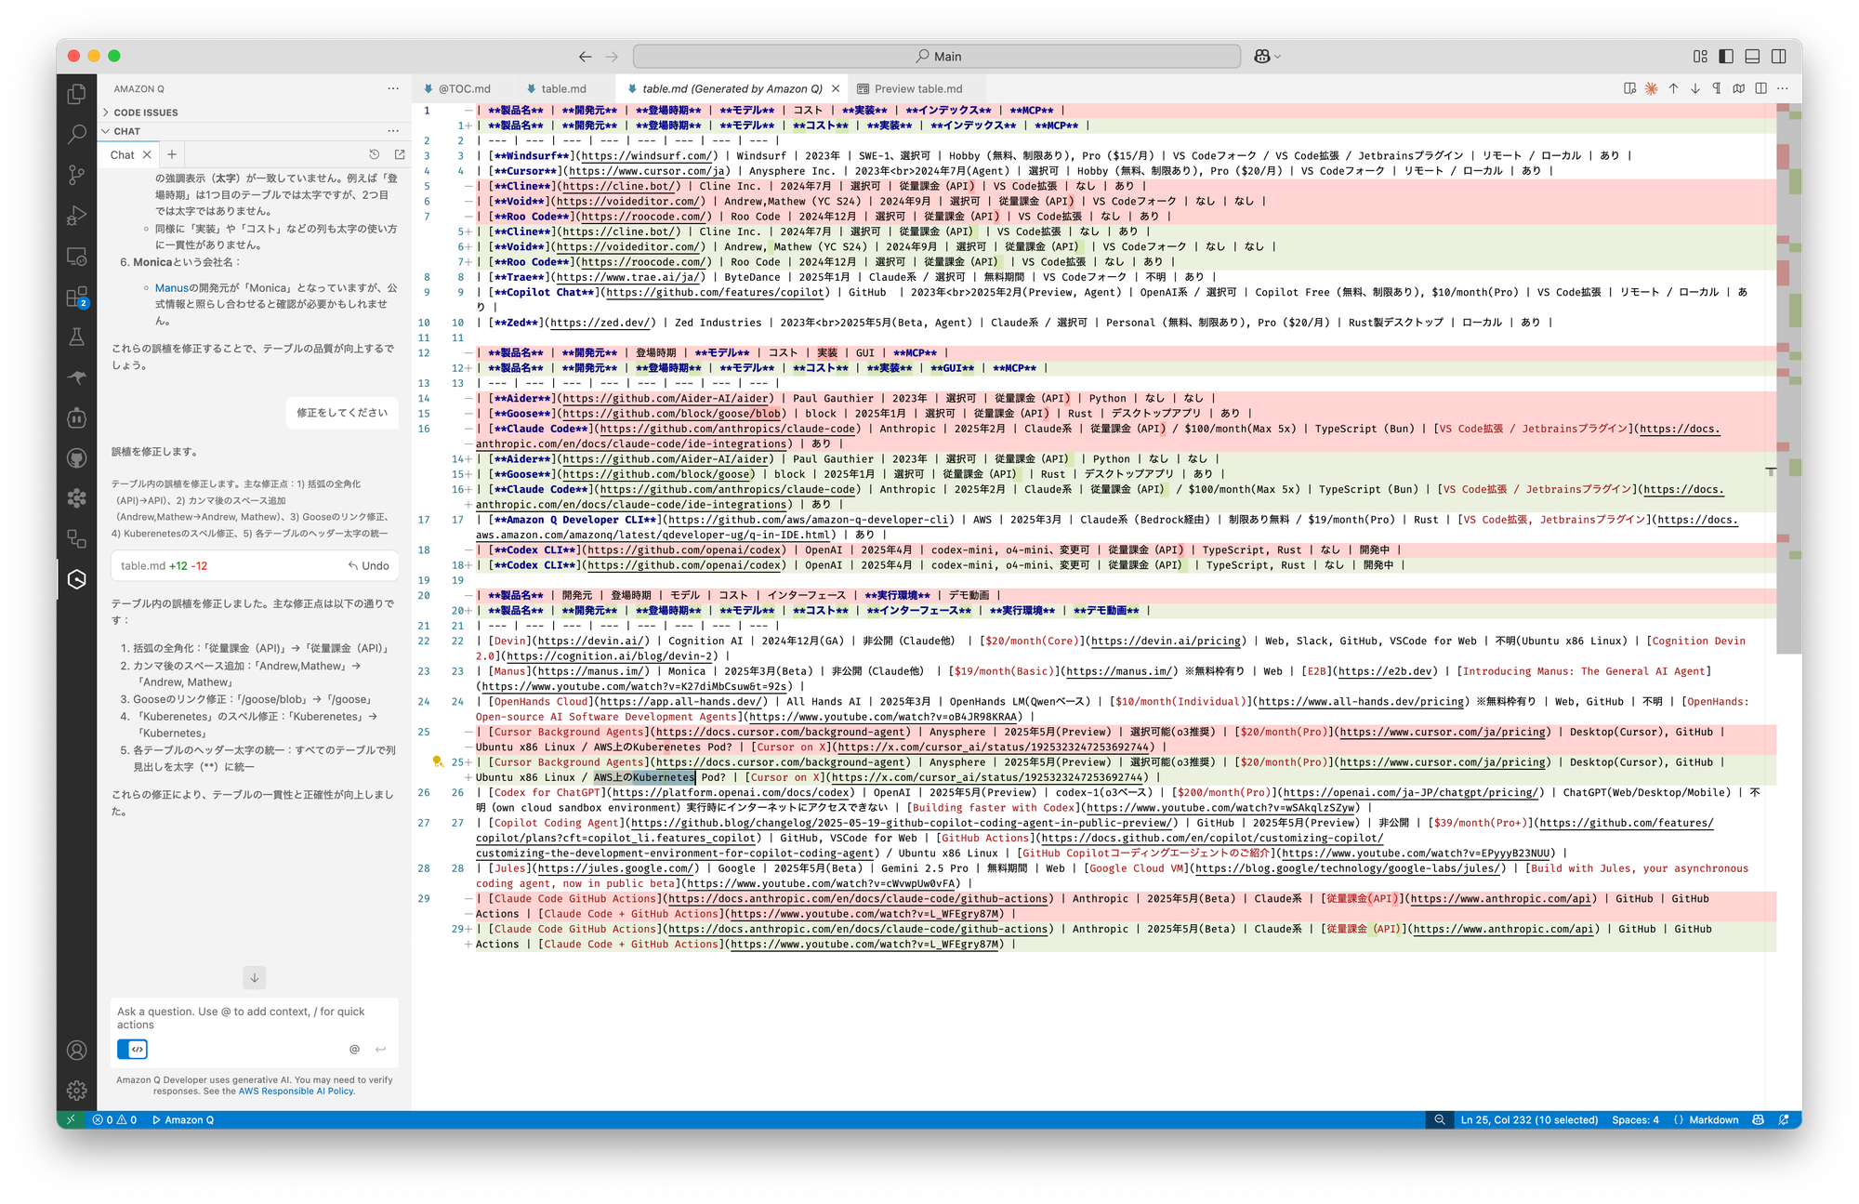Expand the CODE ISSUES section
The width and height of the screenshot is (1859, 1204).
pos(146,112)
